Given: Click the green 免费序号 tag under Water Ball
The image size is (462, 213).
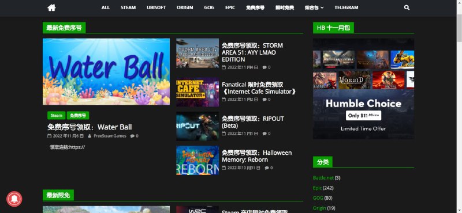Looking at the screenshot, I should (78, 116).
